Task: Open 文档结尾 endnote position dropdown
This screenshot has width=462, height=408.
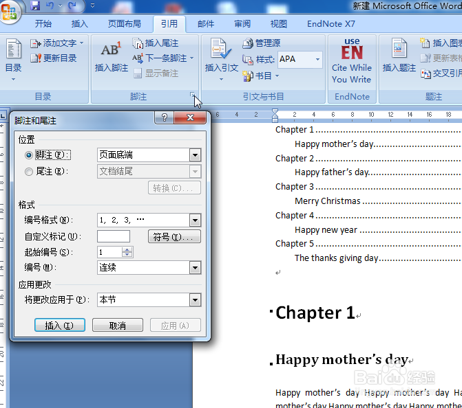Action: [x=195, y=171]
